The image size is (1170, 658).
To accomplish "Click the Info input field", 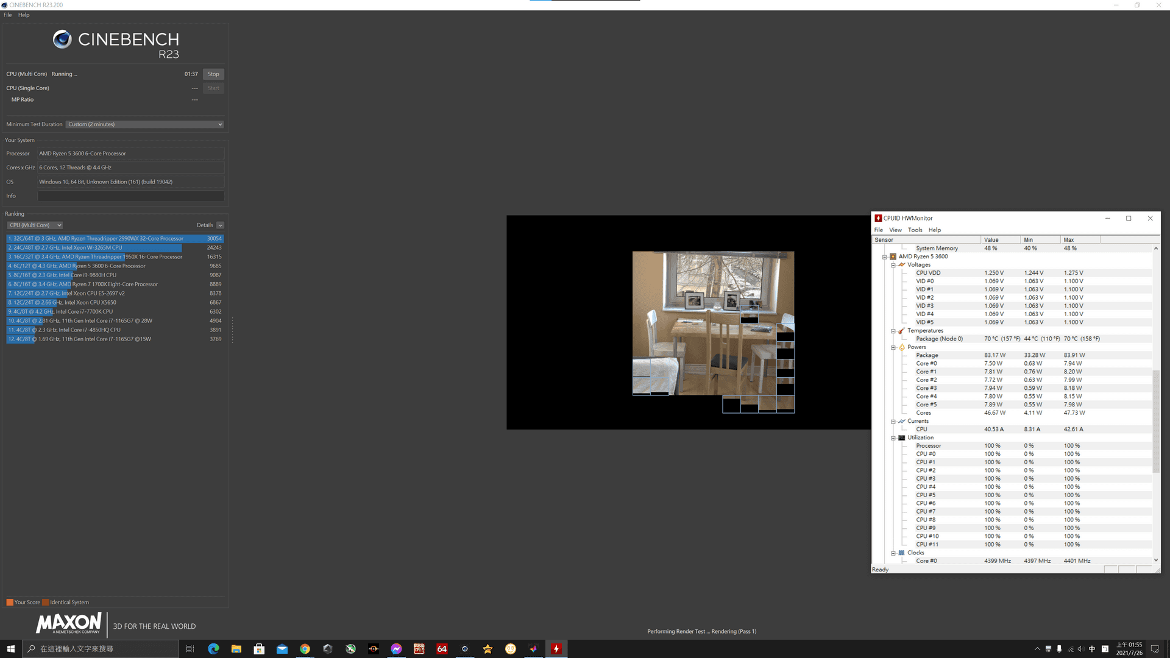I will (x=131, y=196).
